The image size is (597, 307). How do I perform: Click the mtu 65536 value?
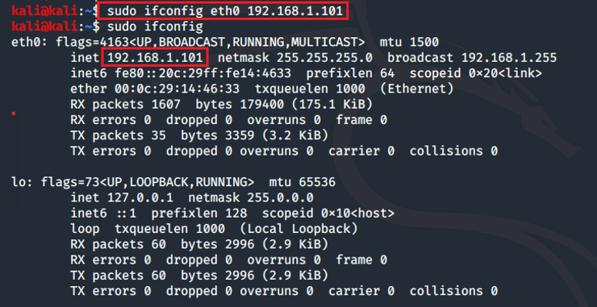(303, 182)
